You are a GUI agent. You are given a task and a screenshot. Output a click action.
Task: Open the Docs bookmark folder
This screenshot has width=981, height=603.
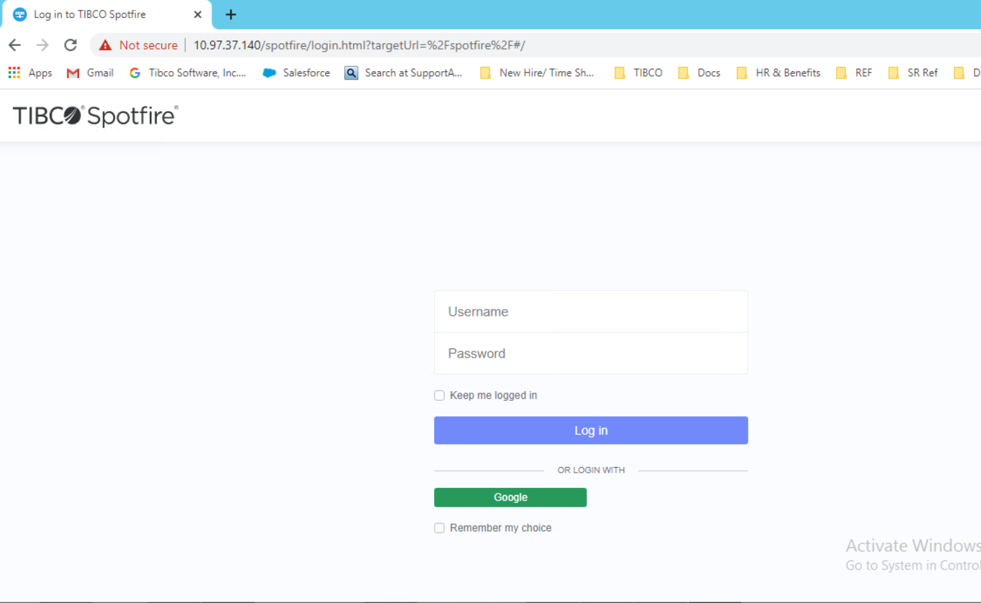699,72
